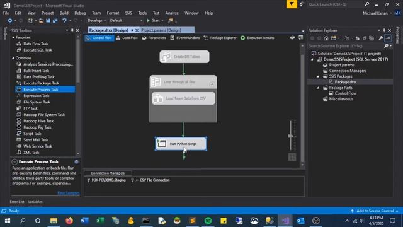
Task: Collapse SSIS Packages folder node
Action: tap(318, 76)
